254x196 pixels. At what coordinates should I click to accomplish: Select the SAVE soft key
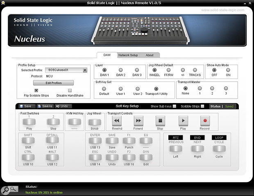pos(112,140)
